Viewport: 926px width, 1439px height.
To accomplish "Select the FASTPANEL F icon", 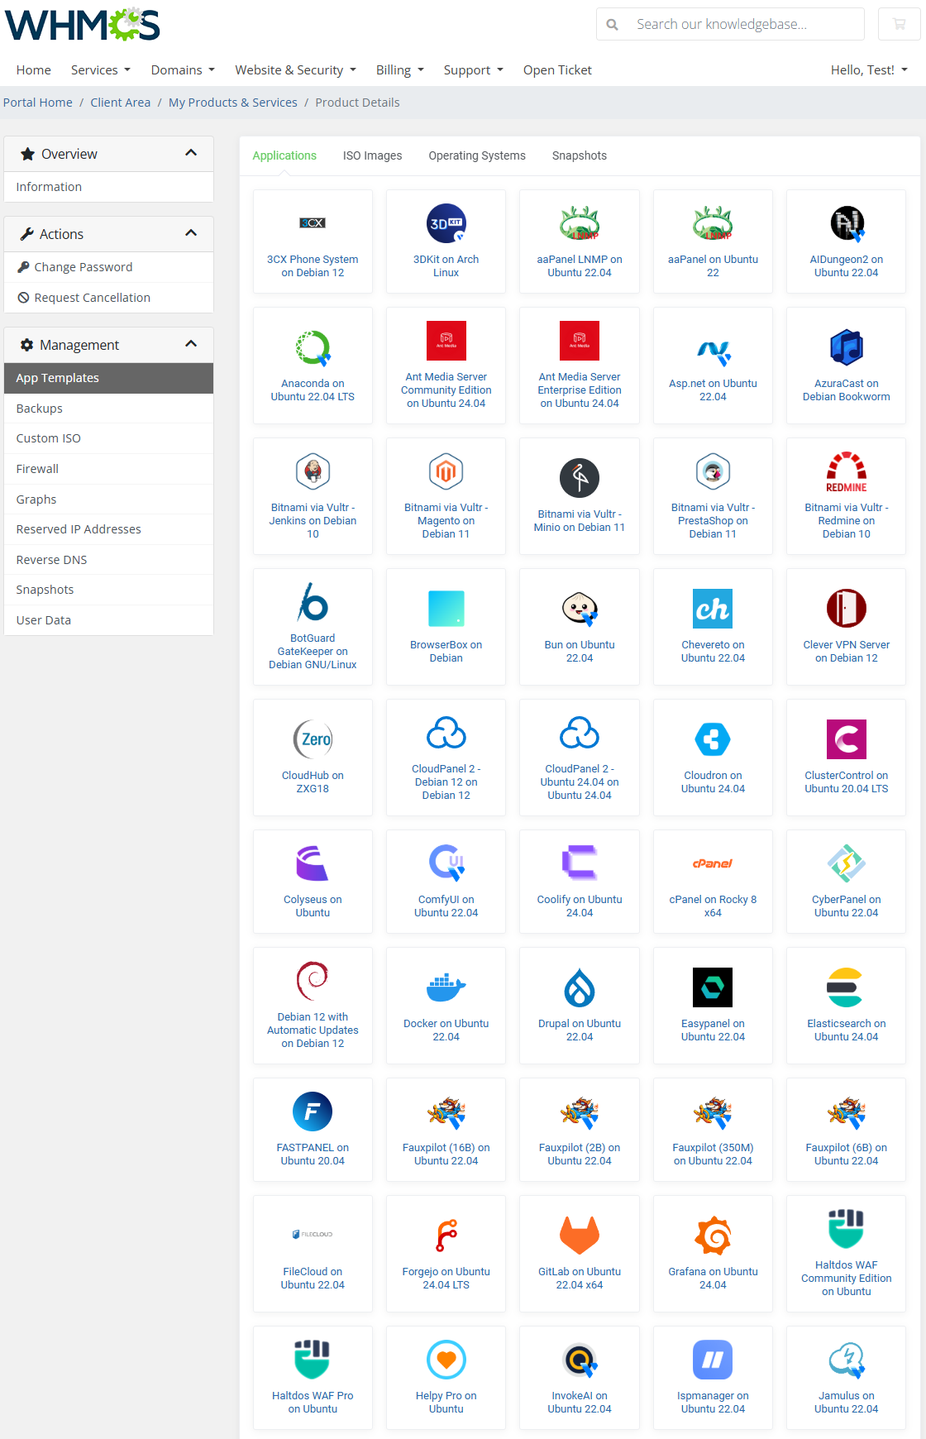I will [x=313, y=1112].
